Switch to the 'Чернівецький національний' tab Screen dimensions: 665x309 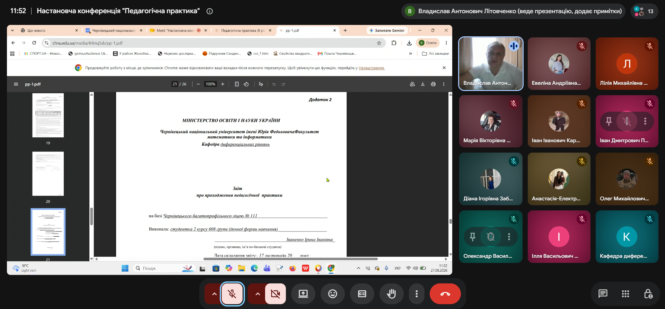(113, 30)
